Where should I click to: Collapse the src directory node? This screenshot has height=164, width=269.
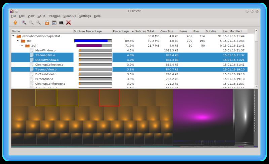18,41
